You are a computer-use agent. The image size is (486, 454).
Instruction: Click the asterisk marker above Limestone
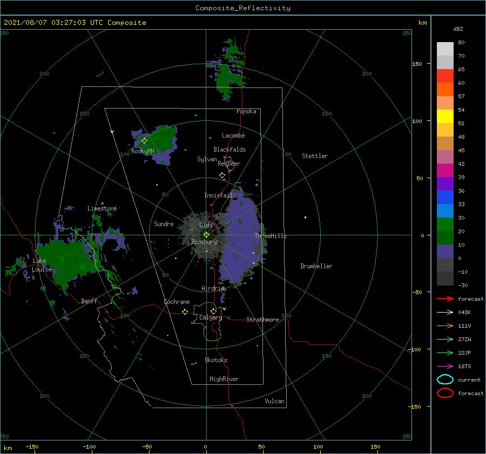102,204
